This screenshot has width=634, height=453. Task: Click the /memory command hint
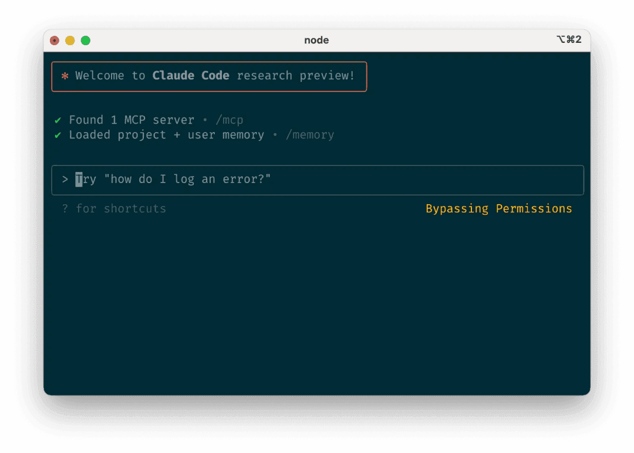coord(309,135)
